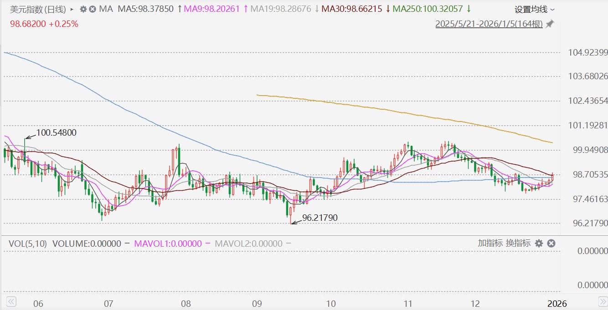Open VOL indicator settings gear
This screenshot has height=310, width=608.
[539, 244]
